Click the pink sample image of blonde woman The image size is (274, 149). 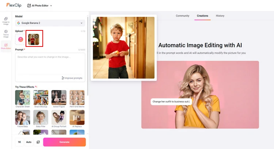pyautogui.click(x=200, y=94)
